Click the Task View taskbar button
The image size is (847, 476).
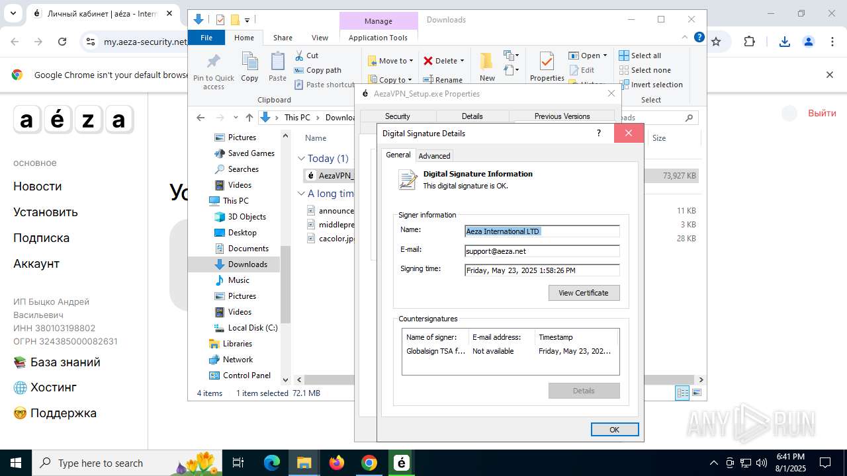pyautogui.click(x=239, y=463)
